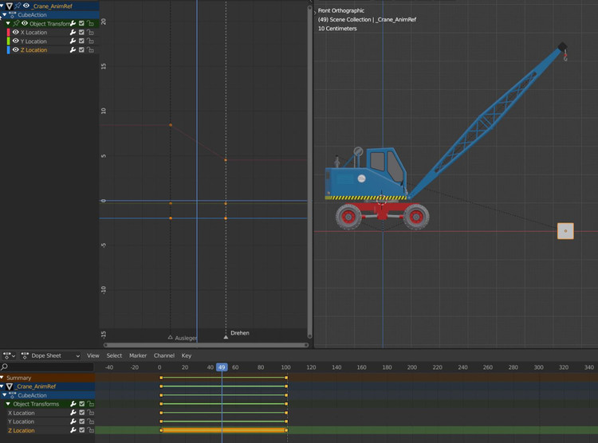Toggle modifiers wrench on graph editor Object Transforms
Screen dimensions: 598x443
73,23
